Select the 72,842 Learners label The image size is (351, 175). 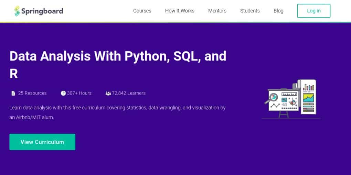pos(129,93)
